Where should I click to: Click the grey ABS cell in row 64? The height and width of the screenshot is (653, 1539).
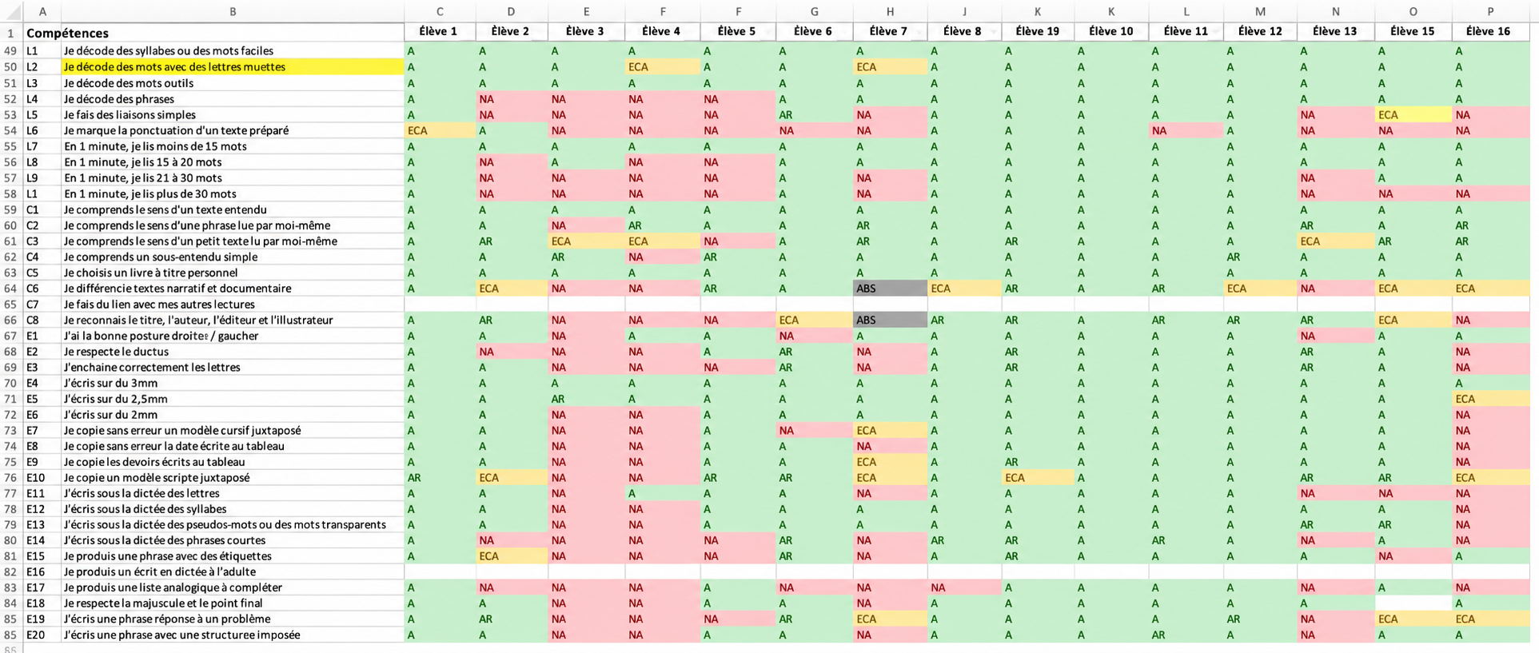point(890,289)
